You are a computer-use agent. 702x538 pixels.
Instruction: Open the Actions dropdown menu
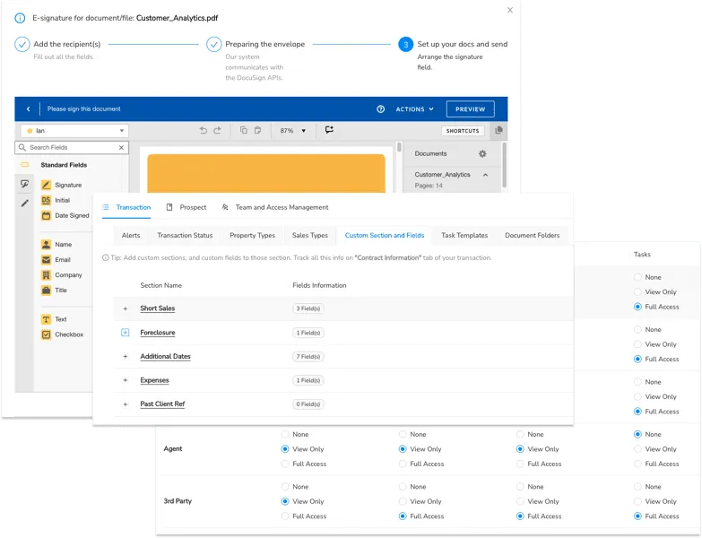click(x=414, y=108)
